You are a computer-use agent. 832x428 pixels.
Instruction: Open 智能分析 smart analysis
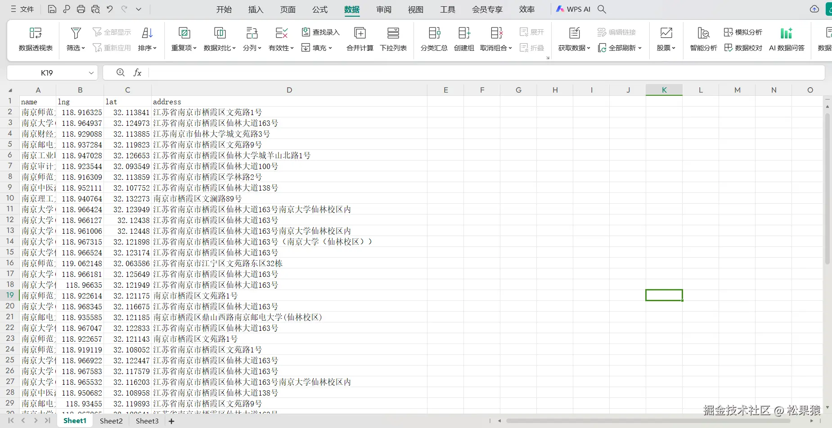704,39
